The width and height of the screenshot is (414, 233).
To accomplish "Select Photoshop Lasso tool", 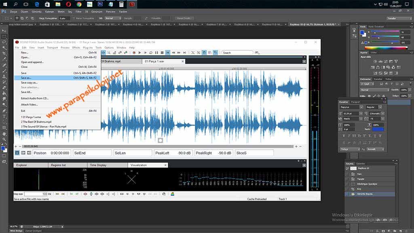I will (4, 42).
